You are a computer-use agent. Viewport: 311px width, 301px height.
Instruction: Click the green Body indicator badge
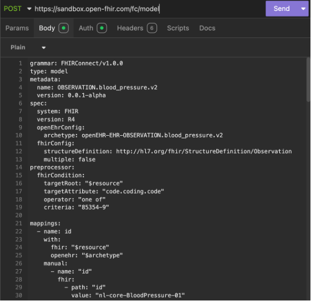click(x=64, y=28)
